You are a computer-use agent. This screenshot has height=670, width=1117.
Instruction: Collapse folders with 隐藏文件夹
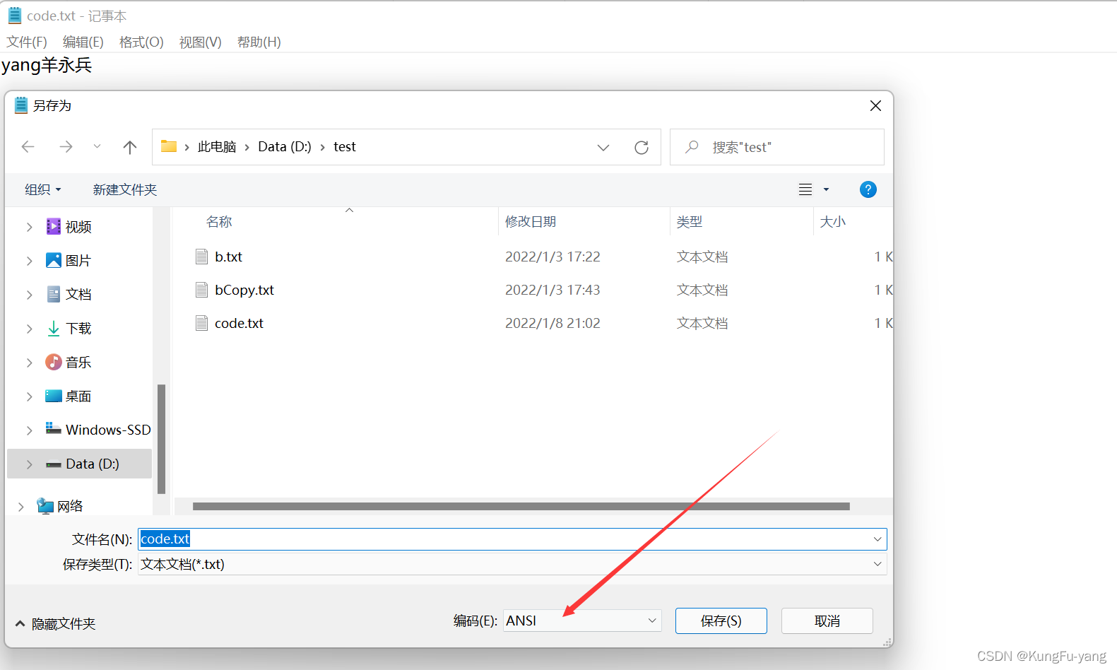pos(56,624)
